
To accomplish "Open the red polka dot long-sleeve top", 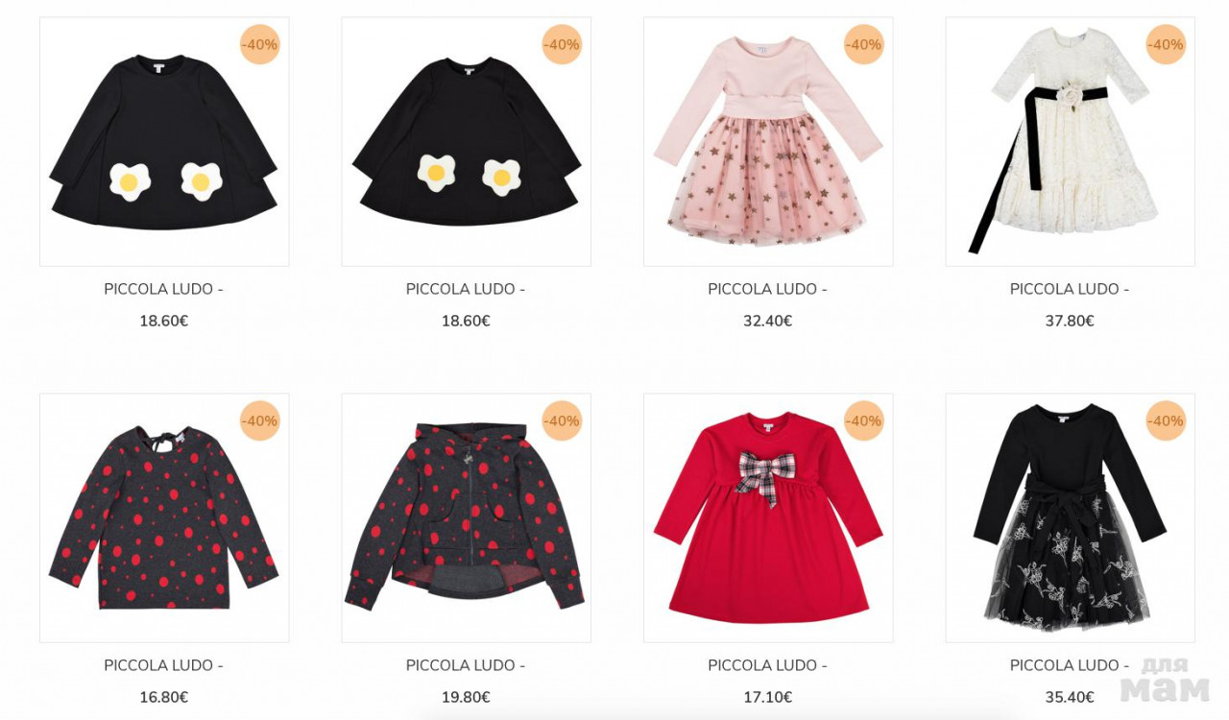I will pos(164,517).
